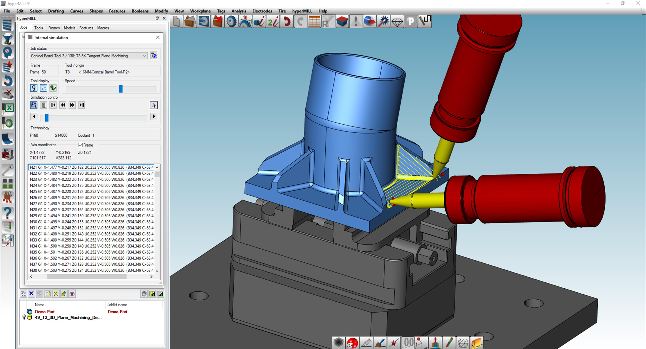The image size is (646, 349).
Task: Click the red undo arrow icon
Action: [287, 21]
